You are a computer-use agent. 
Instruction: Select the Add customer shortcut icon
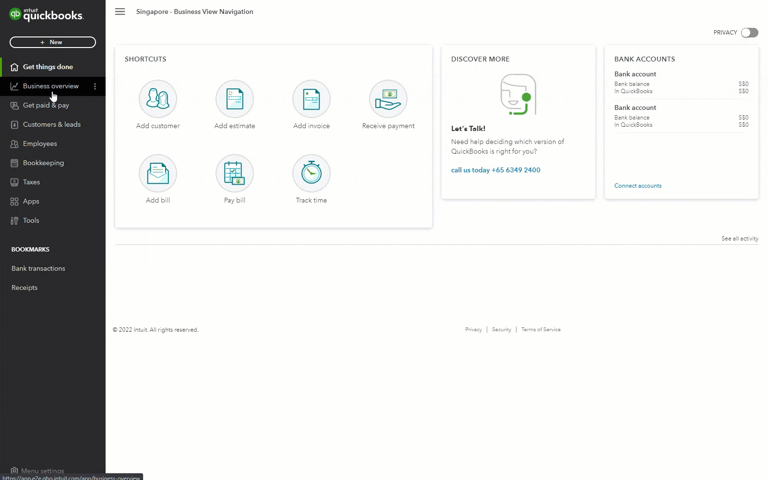(157, 99)
